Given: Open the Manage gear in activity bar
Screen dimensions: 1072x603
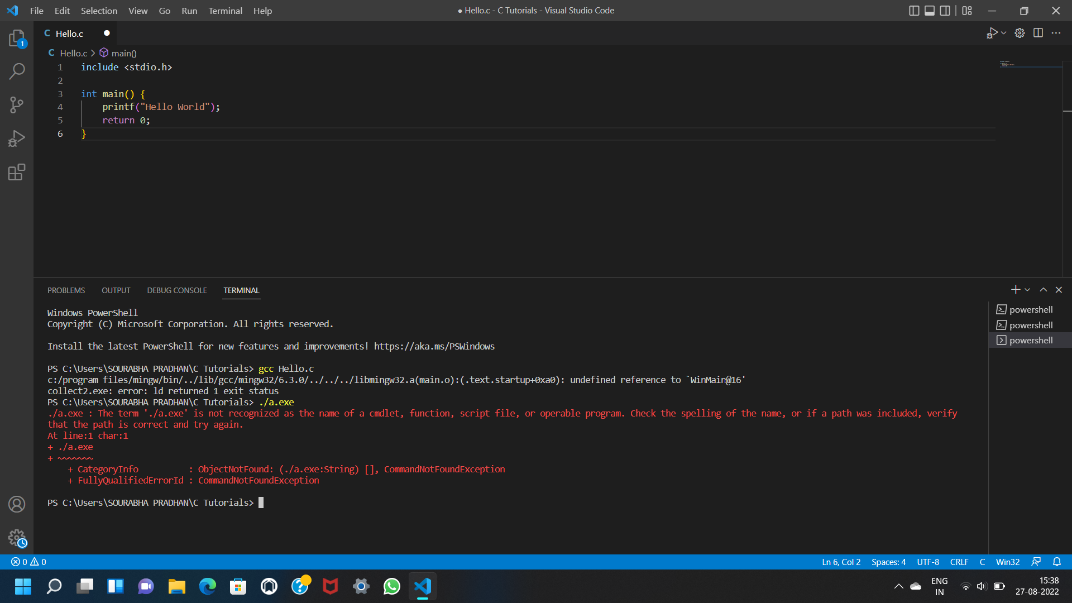Looking at the screenshot, I should click(17, 538).
